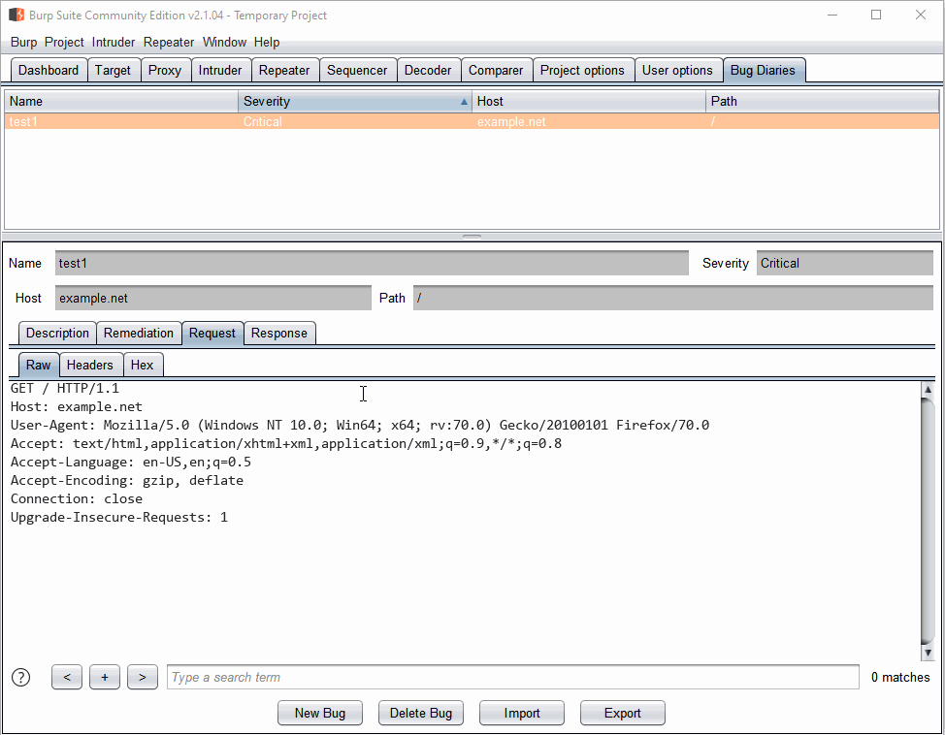Select the Request tab
Viewport: 945px width, 735px height.
point(212,334)
